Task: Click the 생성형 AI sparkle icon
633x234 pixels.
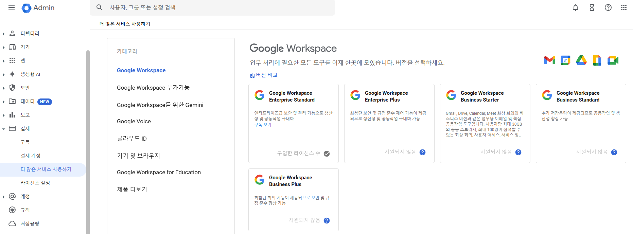Action: point(12,74)
